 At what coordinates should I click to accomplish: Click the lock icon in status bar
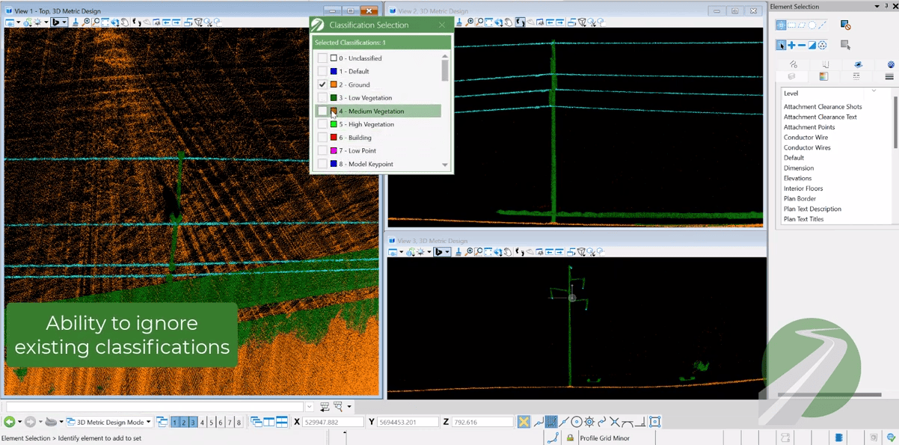tap(570, 438)
